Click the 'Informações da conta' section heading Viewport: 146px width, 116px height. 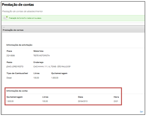tap(17, 91)
